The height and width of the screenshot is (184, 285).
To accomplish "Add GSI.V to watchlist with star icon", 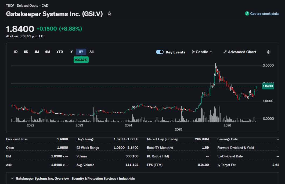I will pos(109,14).
